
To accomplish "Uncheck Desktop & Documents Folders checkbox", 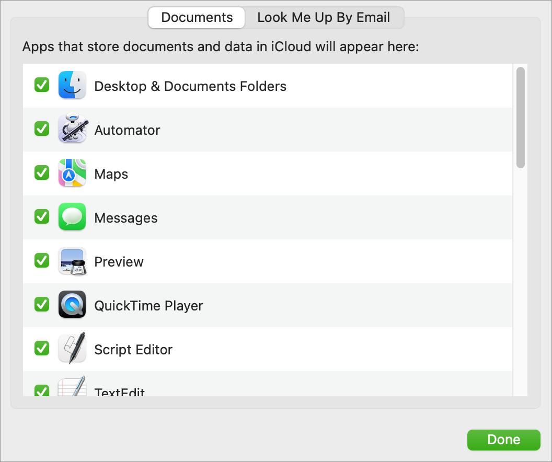I will tap(42, 85).
